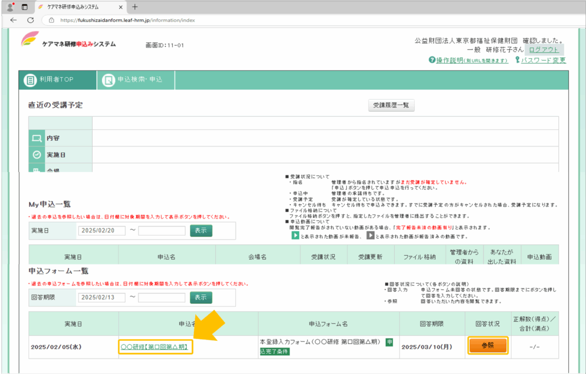Click the browser tab actions icon
586x374 pixels.
coord(25,7)
